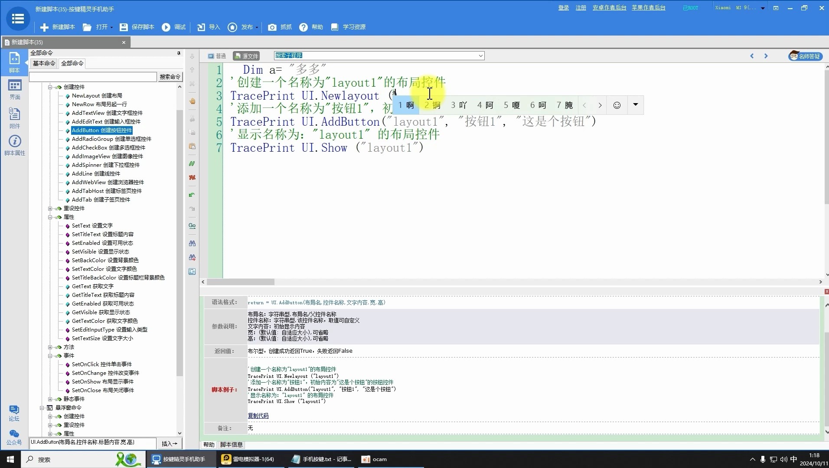
Task: Select the 脚本 sidebar icon
Action: [x=14, y=62]
